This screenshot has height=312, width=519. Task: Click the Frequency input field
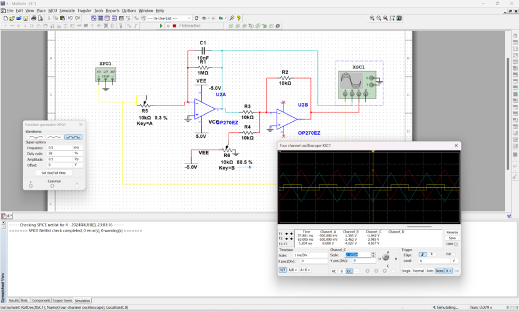click(x=60, y=147)
